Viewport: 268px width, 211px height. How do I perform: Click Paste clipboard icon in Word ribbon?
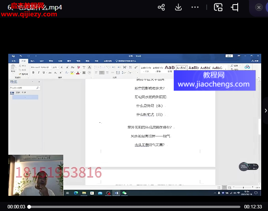click(x=13, y=67)
